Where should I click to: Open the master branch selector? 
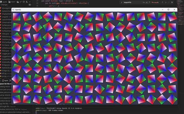[12, 2]
